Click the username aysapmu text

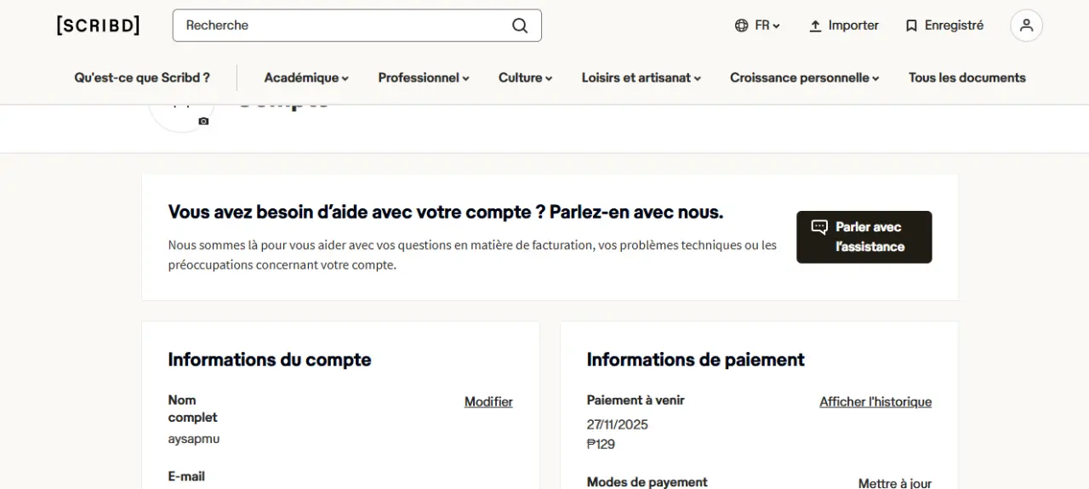pos(194,439)
